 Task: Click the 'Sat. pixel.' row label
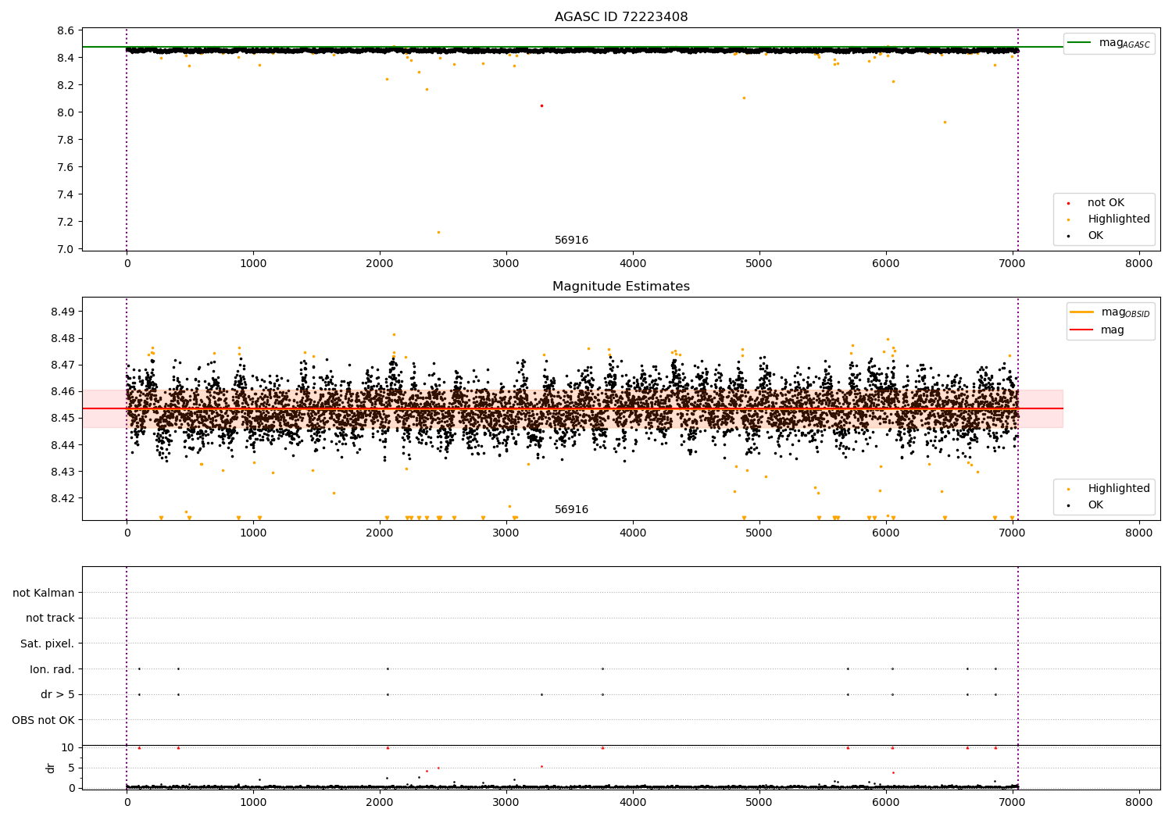pos(48,644)
